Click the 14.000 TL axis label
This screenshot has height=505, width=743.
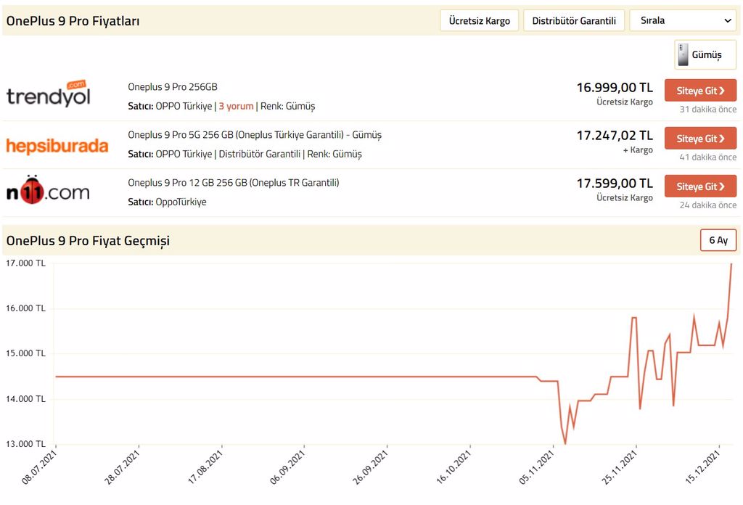[x=25, y=399]
